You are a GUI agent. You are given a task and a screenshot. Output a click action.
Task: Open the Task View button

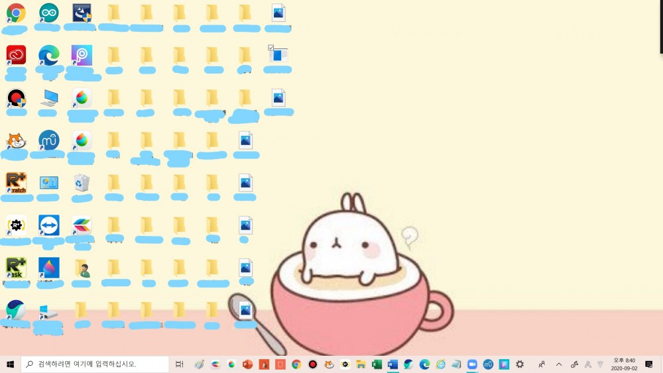(179, 364)
